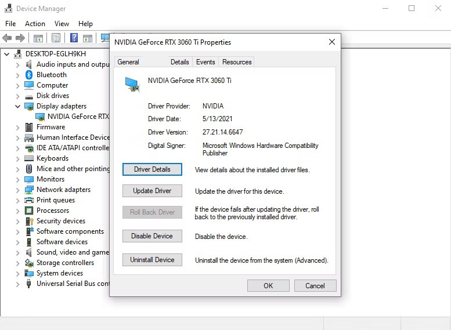
Task: Click the Processors category icon
Action: 29,211
